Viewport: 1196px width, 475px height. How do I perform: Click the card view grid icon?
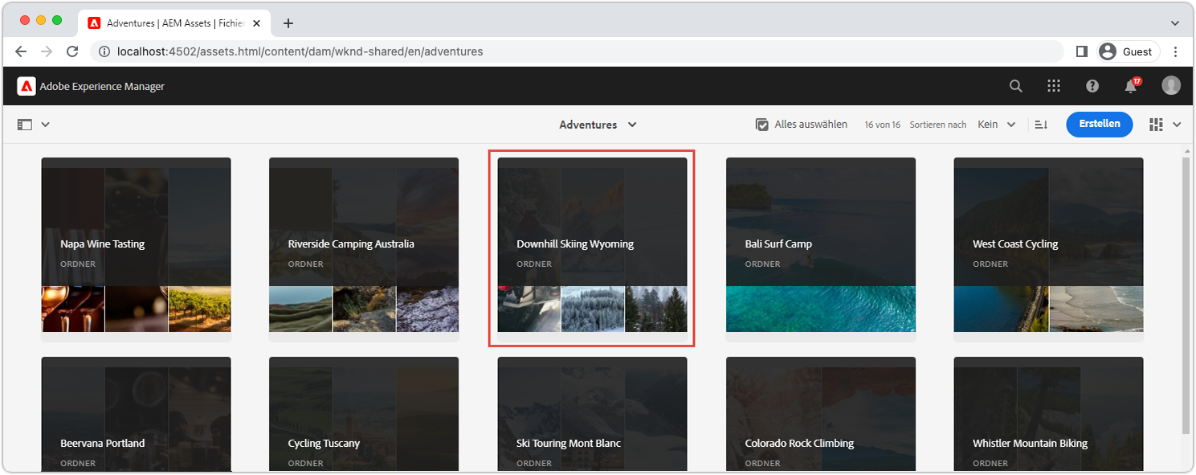point(1156,125)
